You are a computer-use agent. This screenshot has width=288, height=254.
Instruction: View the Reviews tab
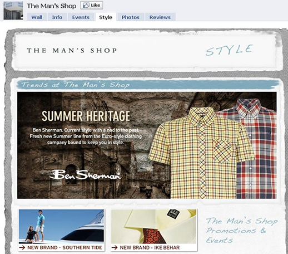point(160,17)
